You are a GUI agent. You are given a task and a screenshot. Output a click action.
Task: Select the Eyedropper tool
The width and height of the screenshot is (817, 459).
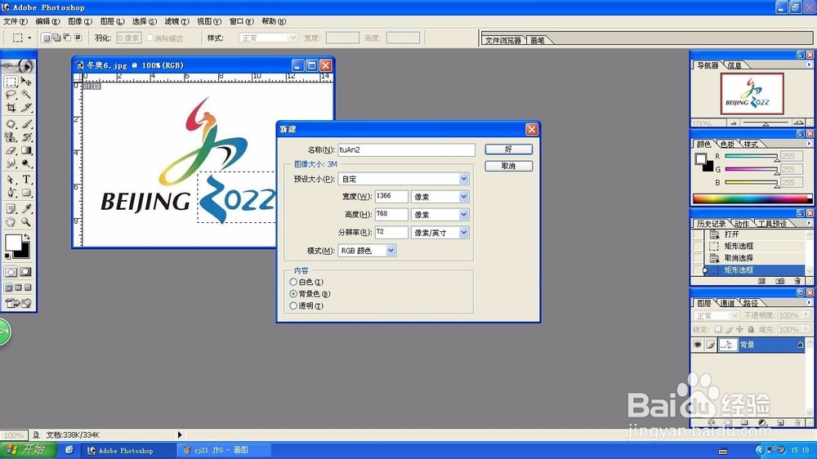tap(26, 209)
